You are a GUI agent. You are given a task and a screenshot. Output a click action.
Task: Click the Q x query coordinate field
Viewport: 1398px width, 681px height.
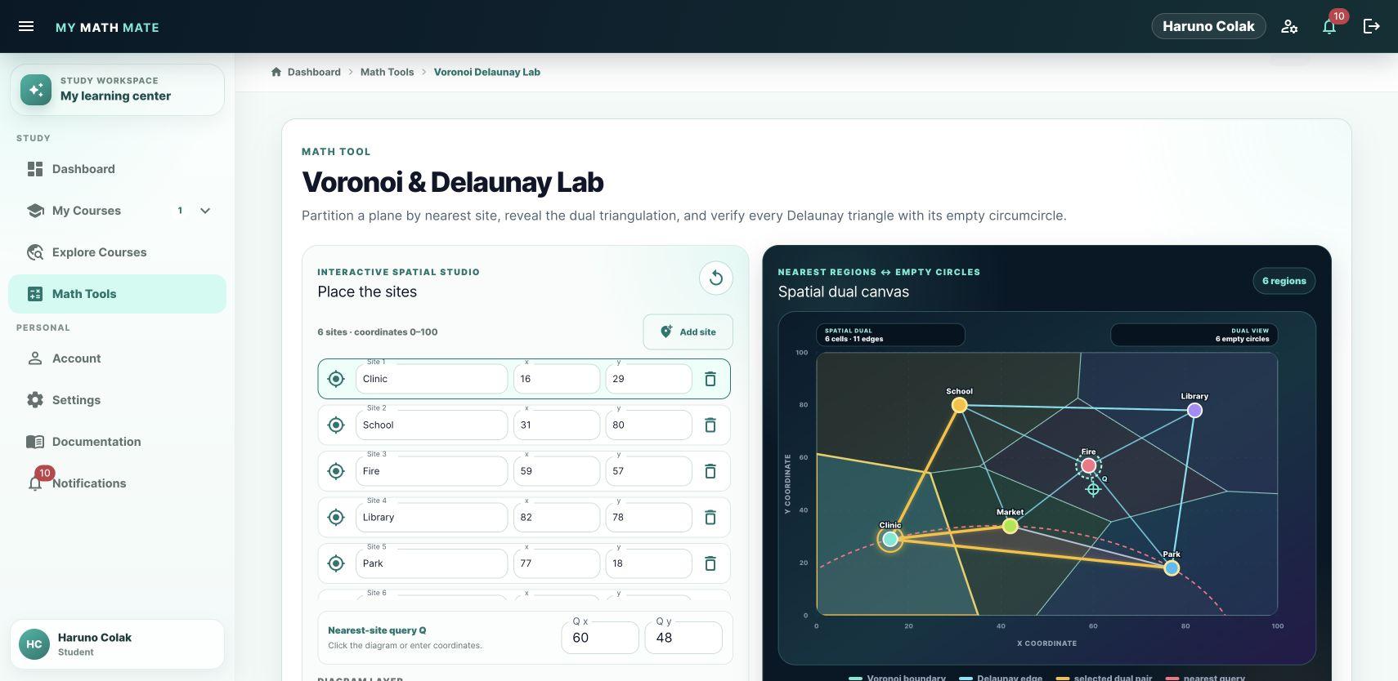tap(600, 638)
